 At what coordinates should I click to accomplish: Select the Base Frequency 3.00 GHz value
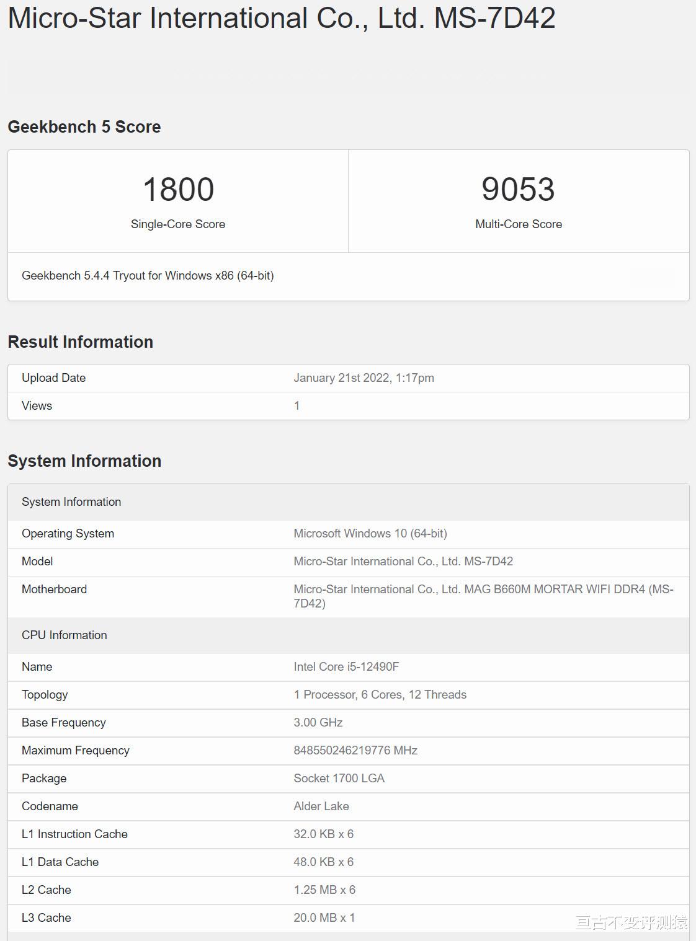(317, 722)
